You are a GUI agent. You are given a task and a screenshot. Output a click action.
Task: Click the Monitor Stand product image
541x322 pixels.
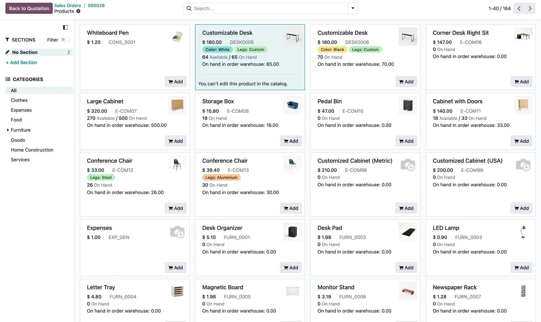click(x=408, y=291)
